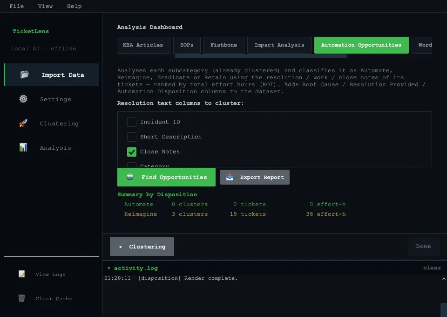
Task: Click the 'Render complete.' log entry
Action: (x=210, y=278)
